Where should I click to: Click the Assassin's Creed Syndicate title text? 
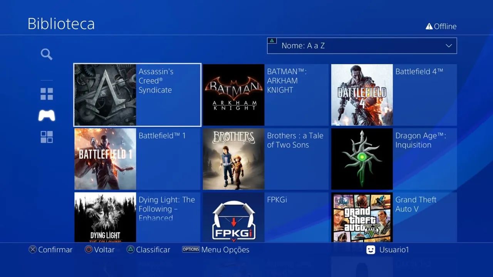coord(156,81)
